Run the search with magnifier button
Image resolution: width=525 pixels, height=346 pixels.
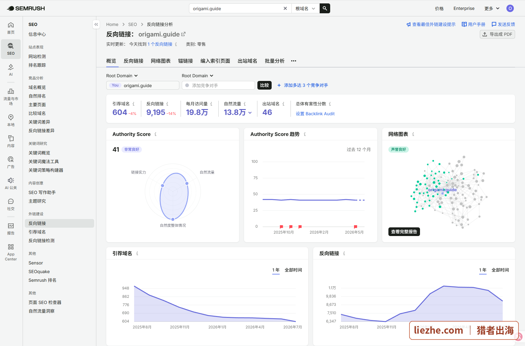[x=325, y=8]
